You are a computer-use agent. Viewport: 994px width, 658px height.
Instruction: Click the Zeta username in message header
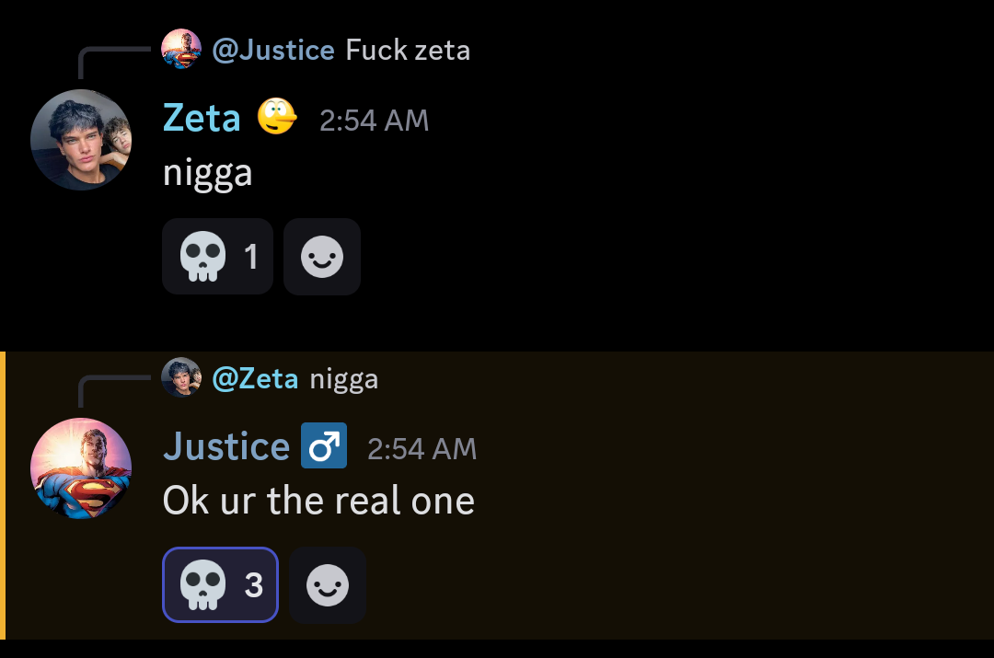[202, 118]
